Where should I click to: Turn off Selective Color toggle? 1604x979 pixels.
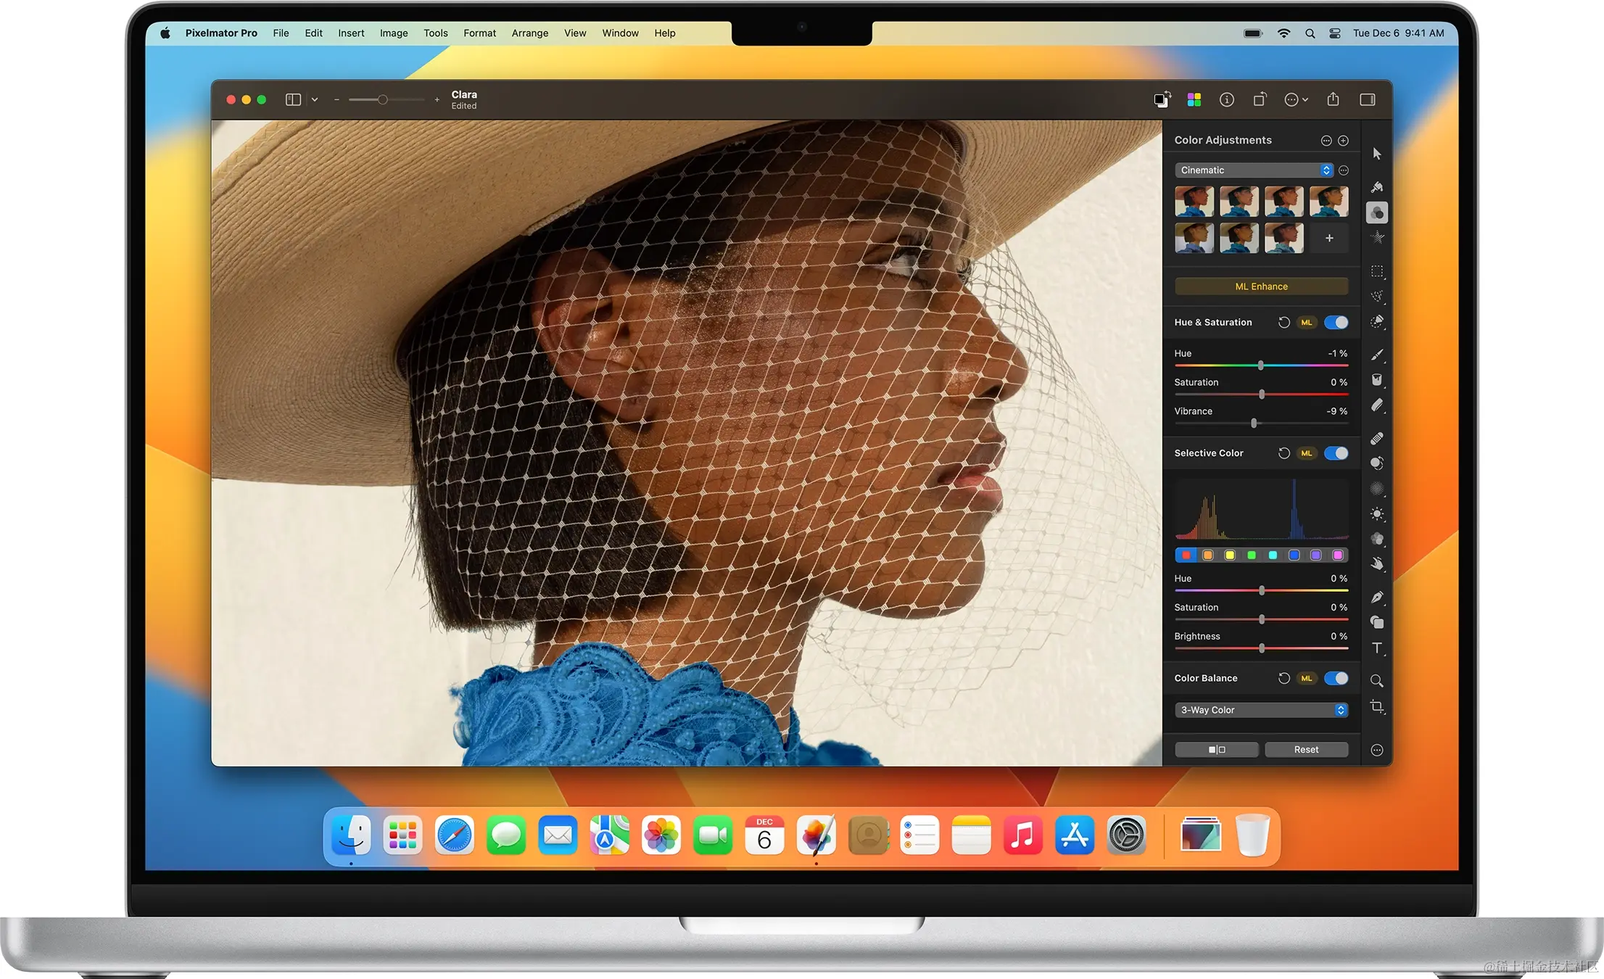(x=1336, y=453)
